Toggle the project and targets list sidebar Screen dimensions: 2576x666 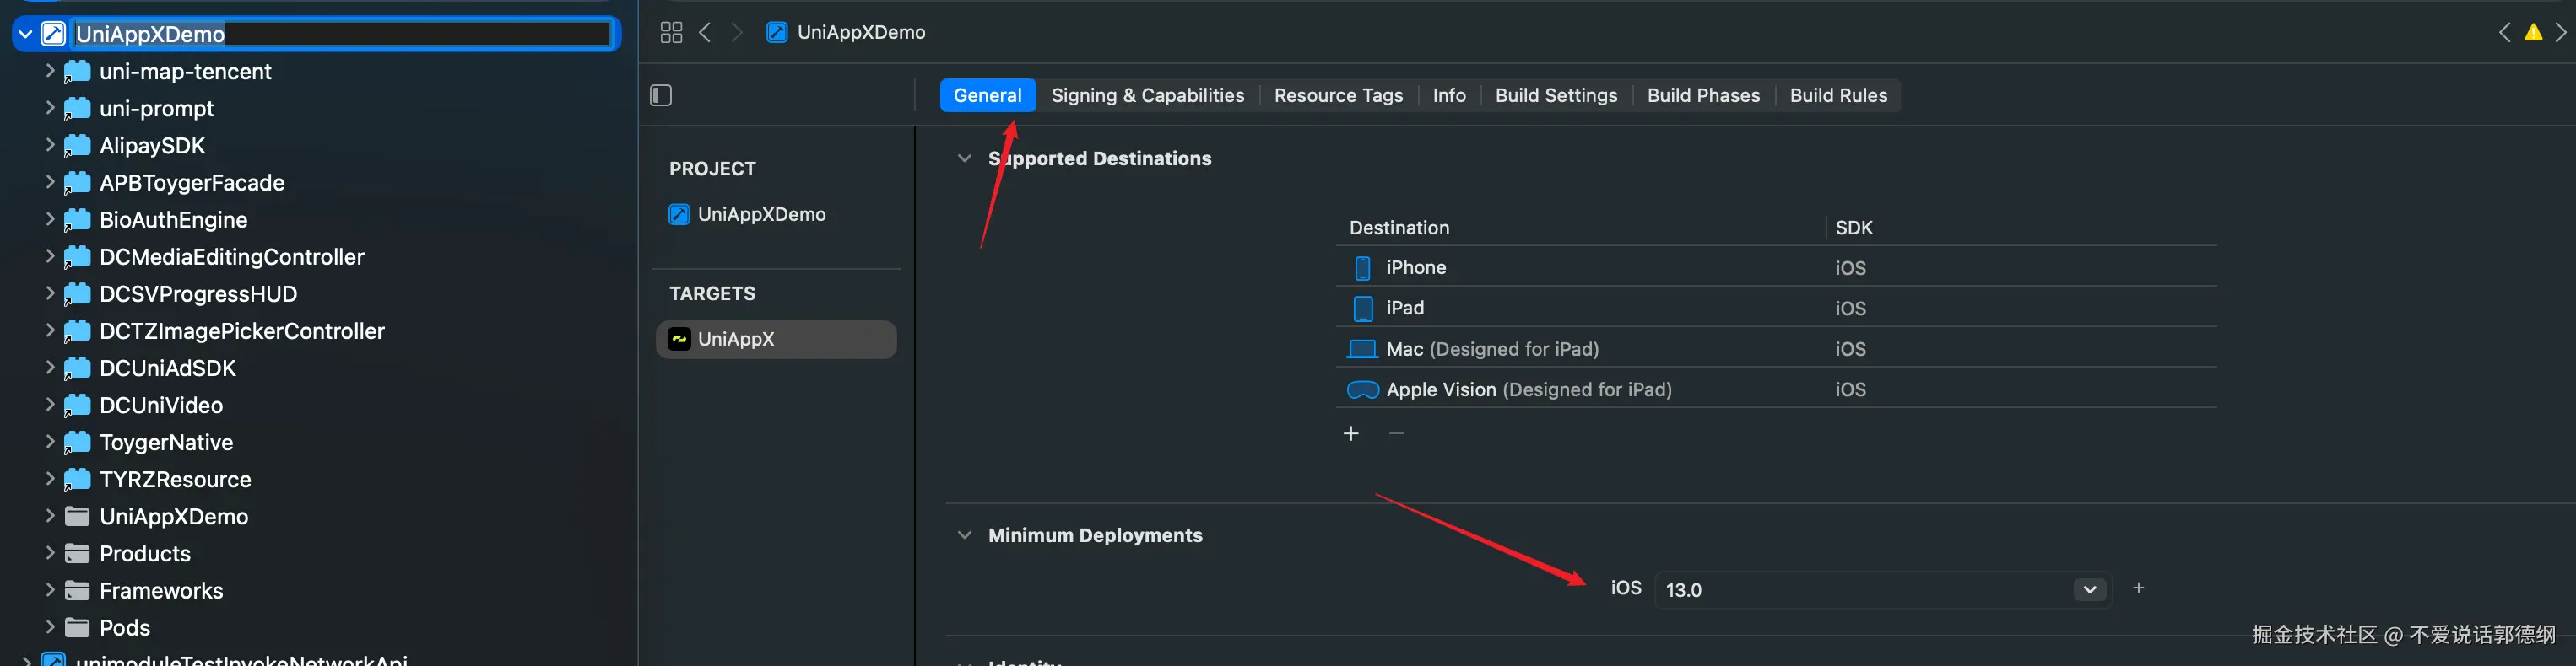click(661, 96)
